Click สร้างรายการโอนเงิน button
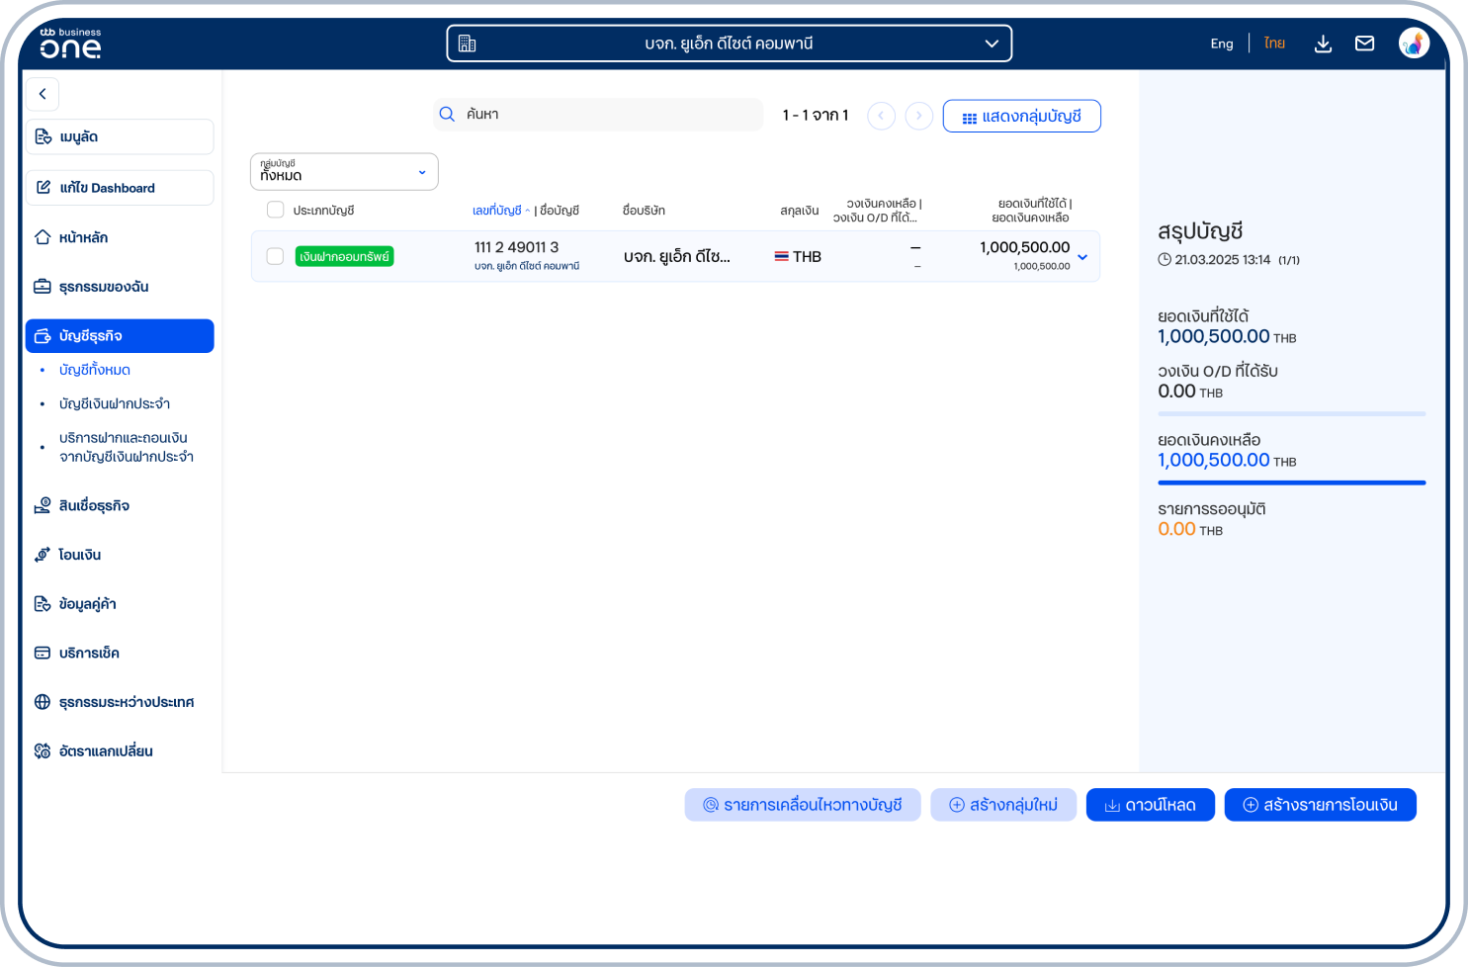The width and height of the screenshot is (1468, 967). point(1320,805)
